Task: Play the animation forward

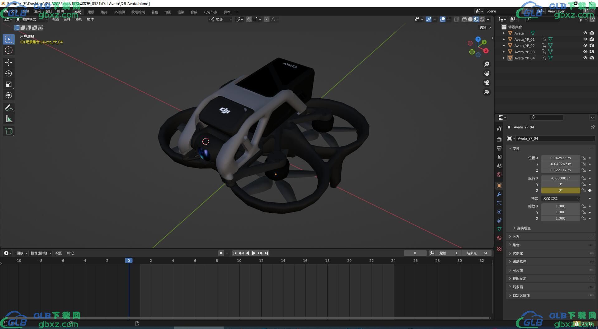Action: 254,253
